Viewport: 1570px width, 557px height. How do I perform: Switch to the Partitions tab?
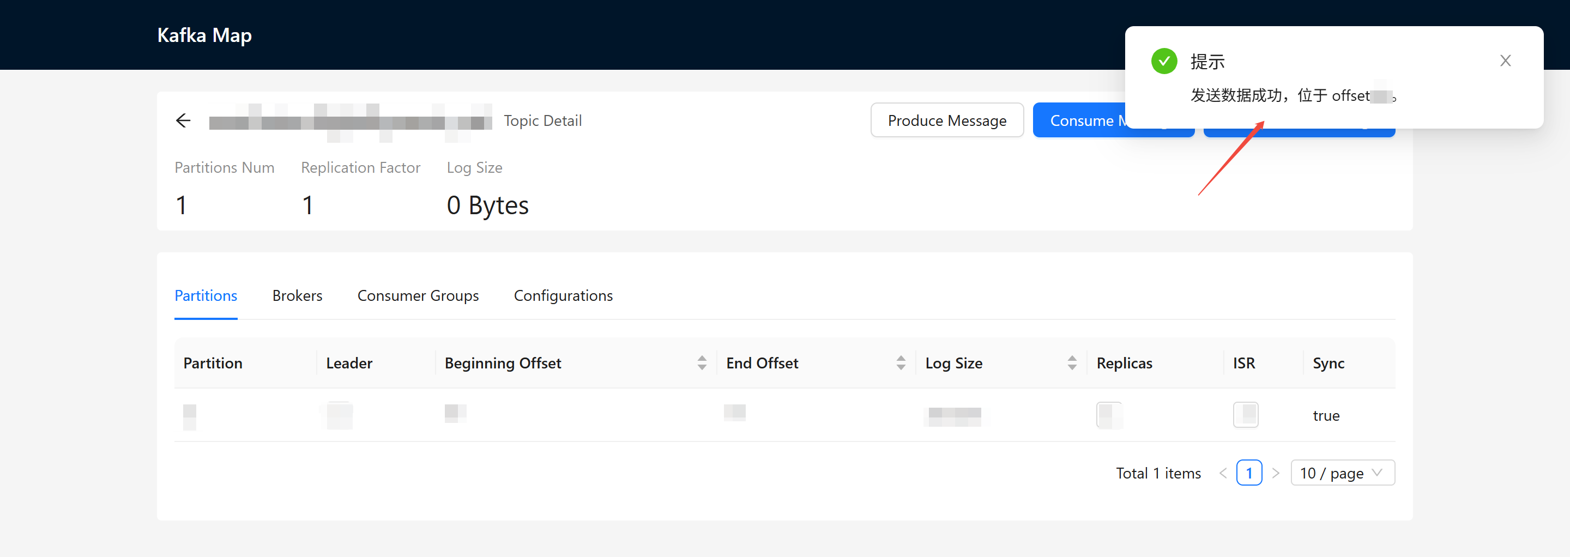click(x=206, y=295)
